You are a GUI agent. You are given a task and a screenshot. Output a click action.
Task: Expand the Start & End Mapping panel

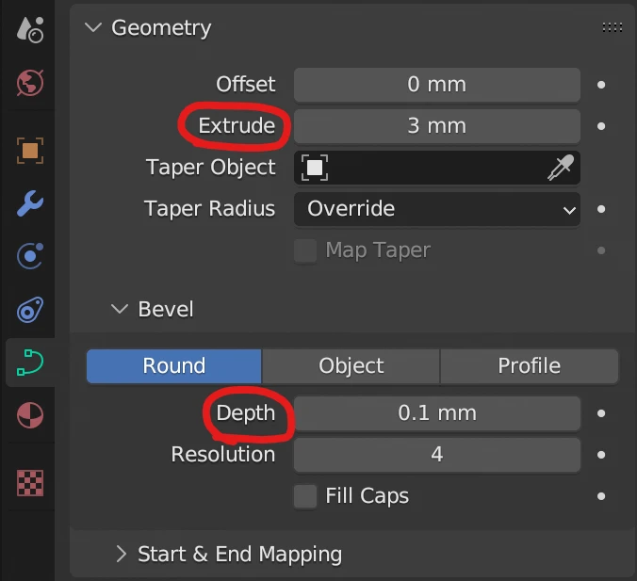coord(121,554)
